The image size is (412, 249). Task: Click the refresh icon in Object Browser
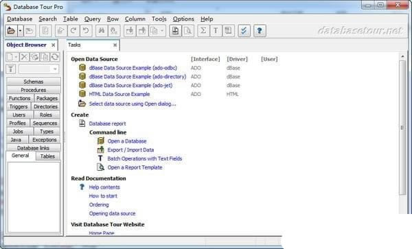tap(55, 57)
